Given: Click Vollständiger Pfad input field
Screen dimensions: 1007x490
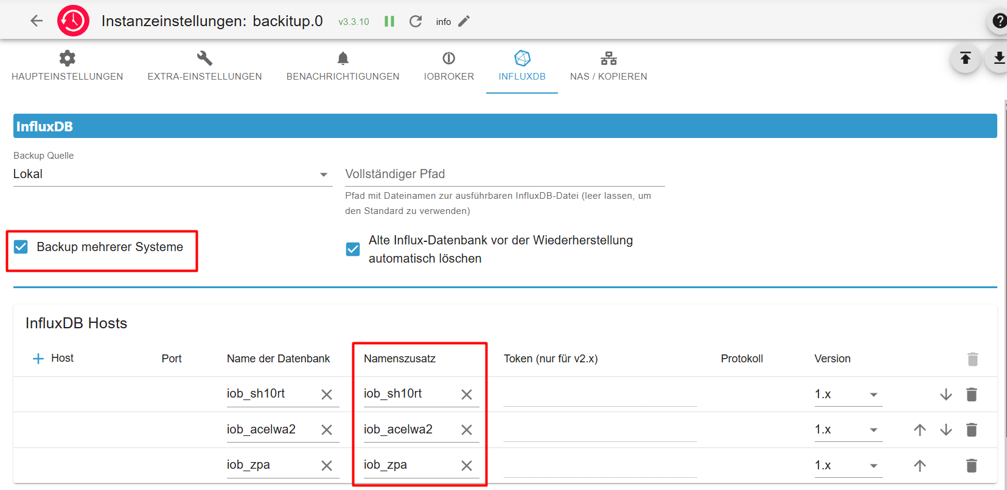Looking at the screenshot, I should coord(505,174).
